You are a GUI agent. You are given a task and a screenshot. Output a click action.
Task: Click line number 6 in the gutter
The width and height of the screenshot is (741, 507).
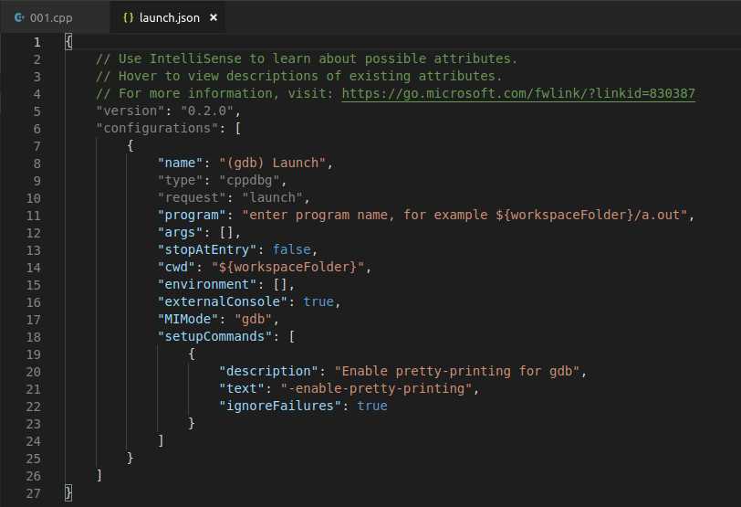37,129
